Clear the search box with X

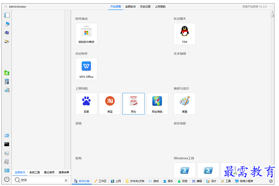coord(66,180)
